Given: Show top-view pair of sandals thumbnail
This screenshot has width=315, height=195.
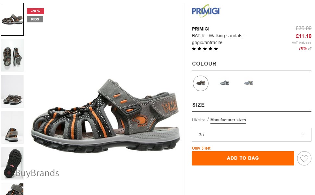Looking at the screenshot, I should (12, 55).
